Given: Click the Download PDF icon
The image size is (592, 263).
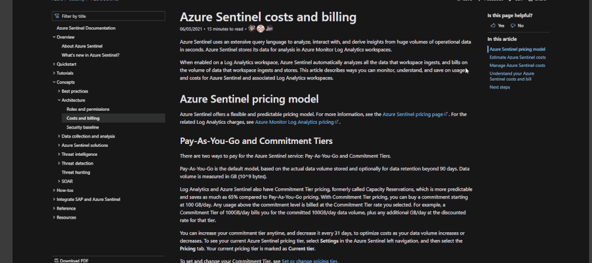Looking at the screenshot, I should [x=56, y=261].
